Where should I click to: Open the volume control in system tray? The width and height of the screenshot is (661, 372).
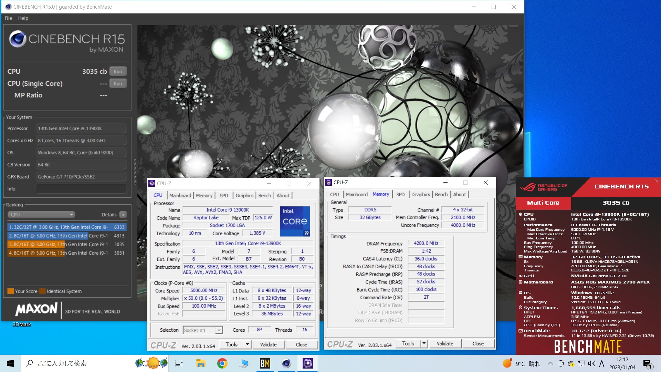[591, 363]
